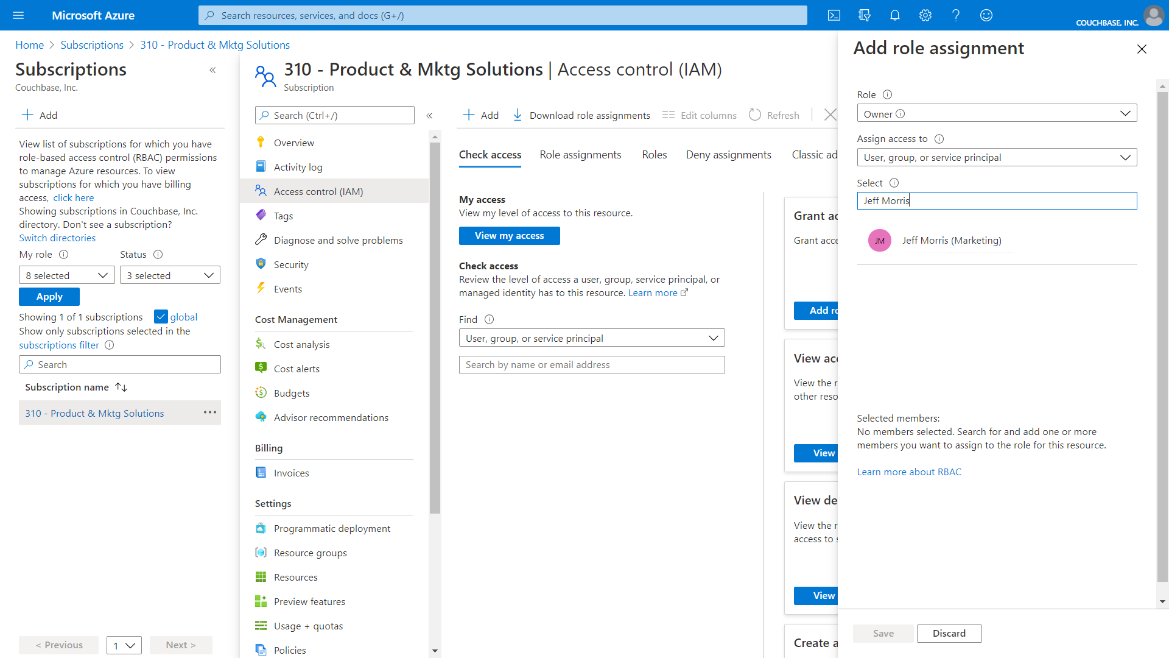Open the Learn more about RBAC link

pos(908,472)
